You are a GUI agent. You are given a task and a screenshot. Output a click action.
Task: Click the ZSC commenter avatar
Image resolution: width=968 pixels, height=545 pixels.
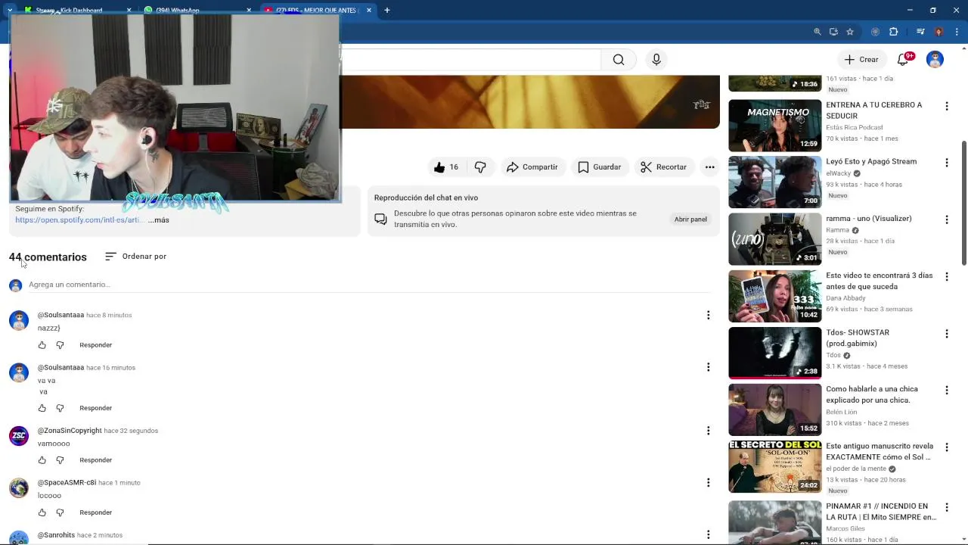(x=19, y=436)
